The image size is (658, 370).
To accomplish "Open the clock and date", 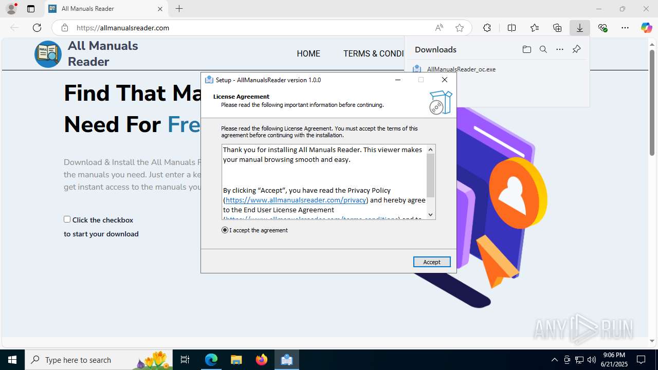I will pos(614,360).
